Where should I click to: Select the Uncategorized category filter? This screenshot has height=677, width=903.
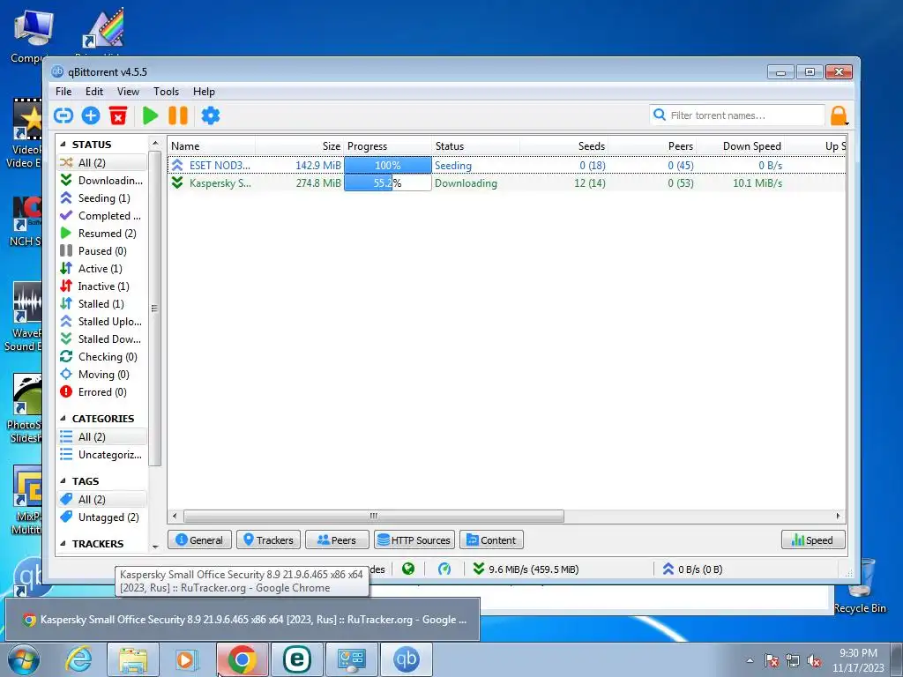[102, 455]
